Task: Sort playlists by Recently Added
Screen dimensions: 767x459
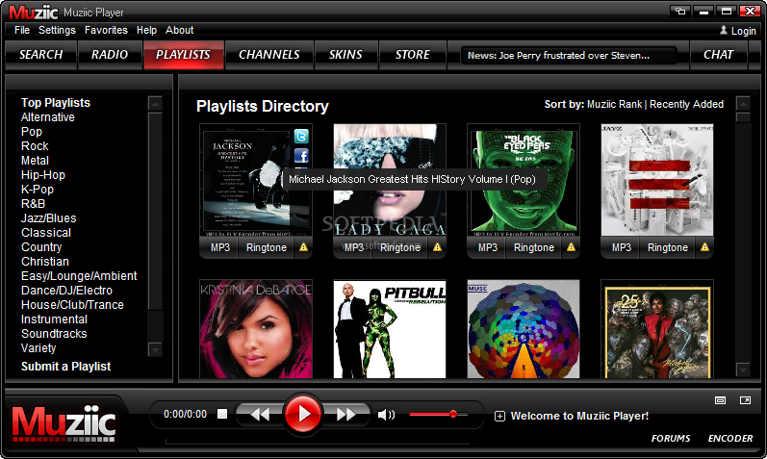Action: coord(686,104)
